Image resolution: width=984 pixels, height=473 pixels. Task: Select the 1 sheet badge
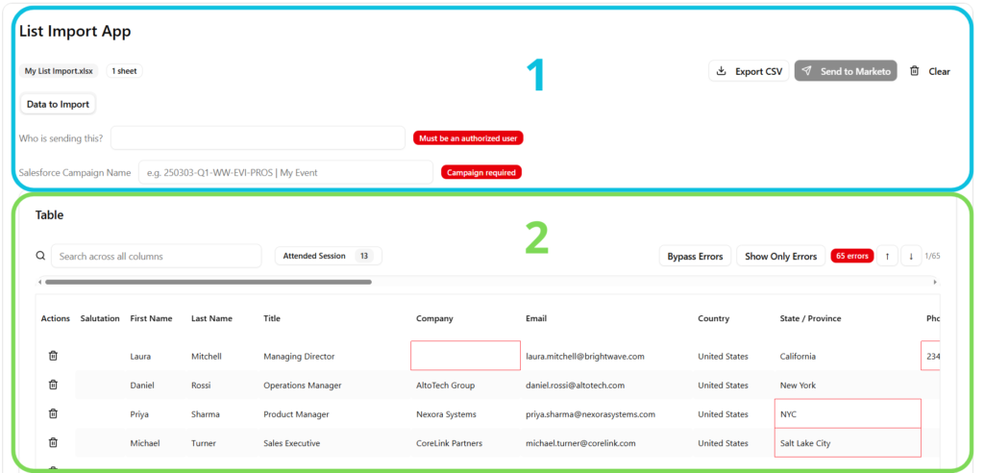[124, 71]
